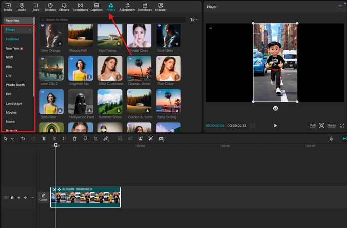Open the Effects tab

tap(64, 7)
